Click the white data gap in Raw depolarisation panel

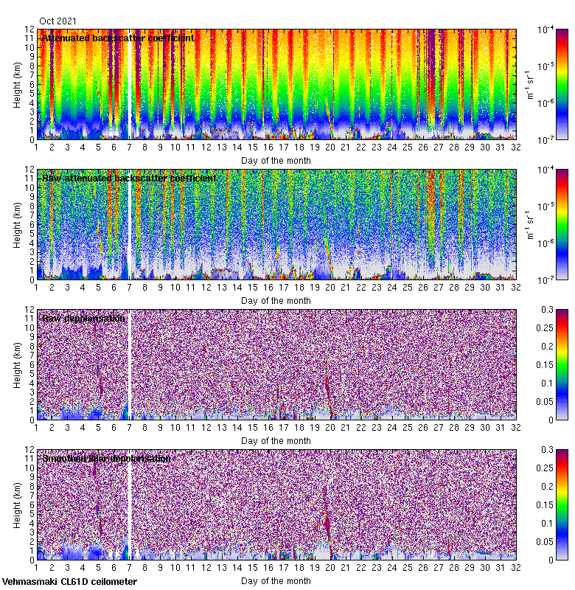130,364
